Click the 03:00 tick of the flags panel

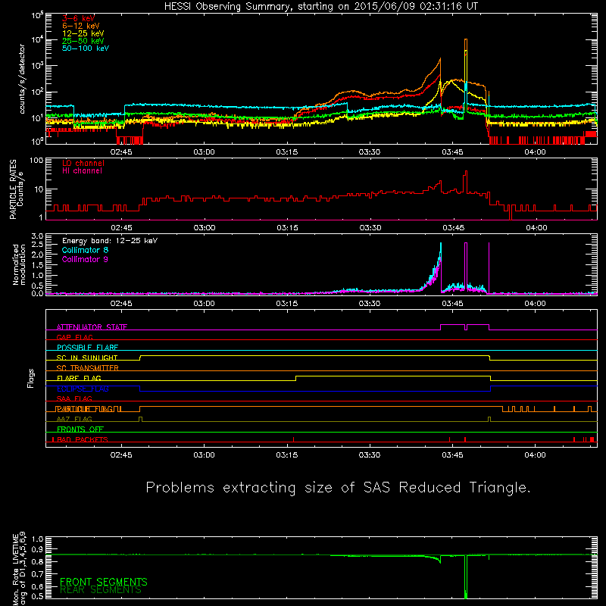click(x=204, y=455)
